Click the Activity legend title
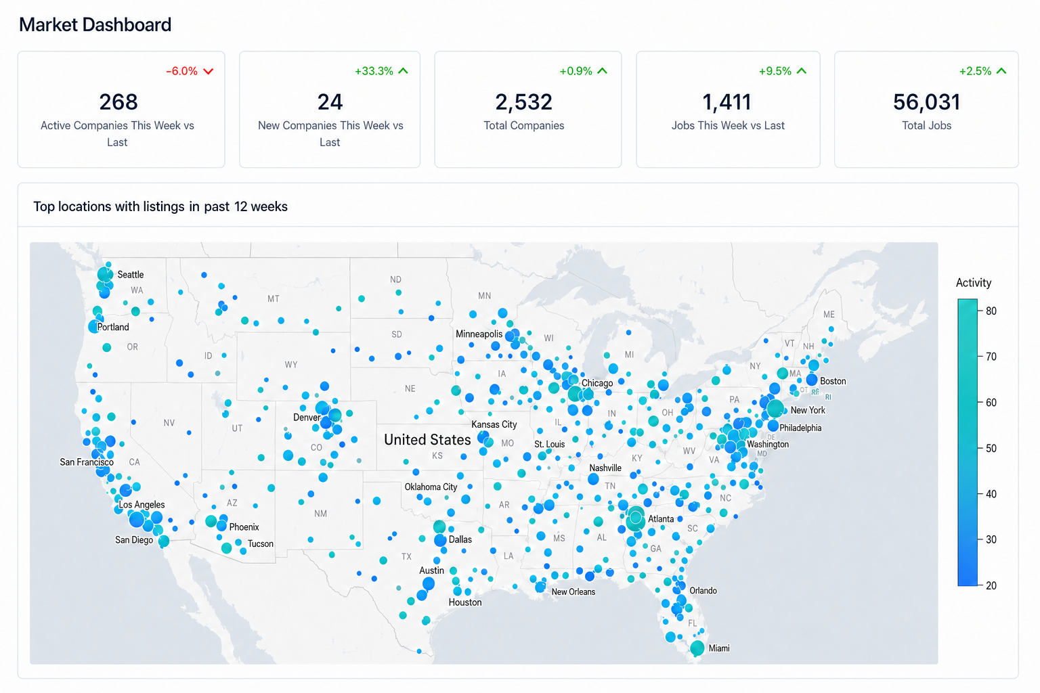This screenshot has width=1040, height=693. (x=974, y=283)
